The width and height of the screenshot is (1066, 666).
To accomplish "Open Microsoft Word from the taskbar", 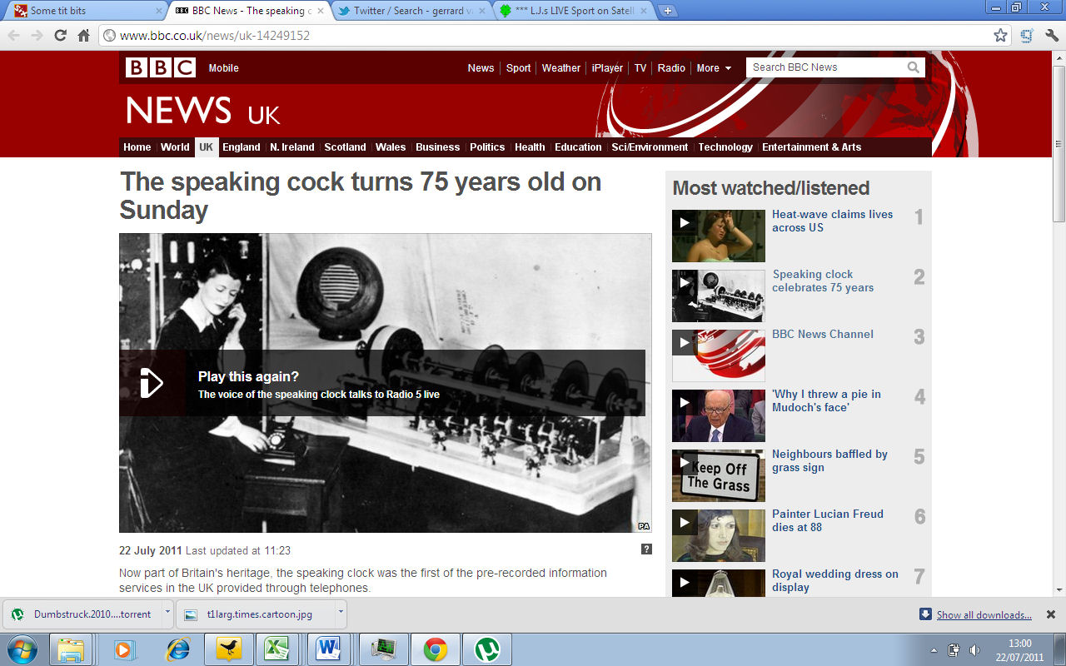I will tap(329, 649).
